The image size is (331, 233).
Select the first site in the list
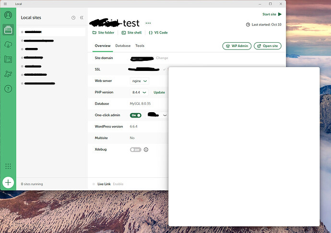tap(52, 32)
